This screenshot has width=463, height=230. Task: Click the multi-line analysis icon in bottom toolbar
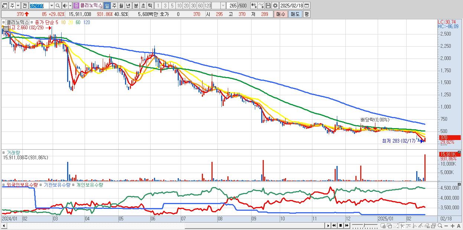(x=421, y=226)
